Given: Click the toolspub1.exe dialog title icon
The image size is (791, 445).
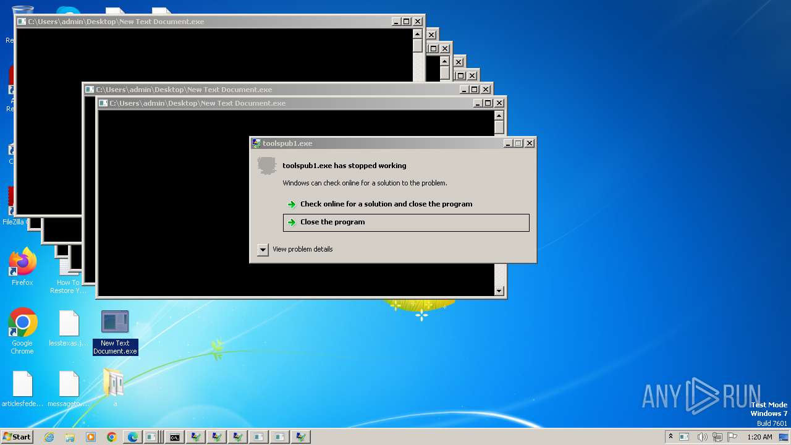Looking at the screenshot, I should 256,143.
